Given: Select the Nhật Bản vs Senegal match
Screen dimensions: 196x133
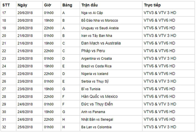Looking at the screenshot, I should coord(97,119).
